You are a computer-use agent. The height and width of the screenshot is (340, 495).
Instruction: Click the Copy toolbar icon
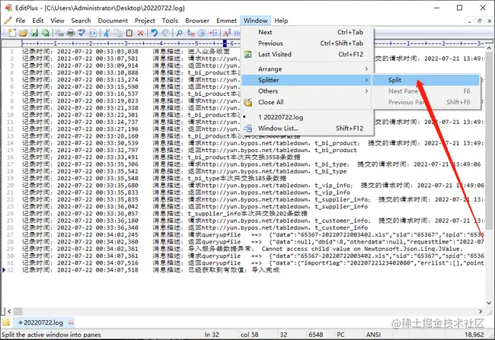click(x=118, y=33)
